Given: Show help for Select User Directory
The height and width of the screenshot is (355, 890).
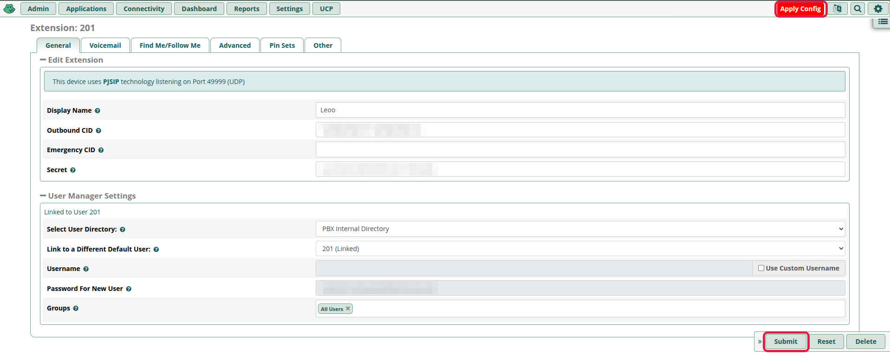Looking at the screenshot, I should 123,230.
